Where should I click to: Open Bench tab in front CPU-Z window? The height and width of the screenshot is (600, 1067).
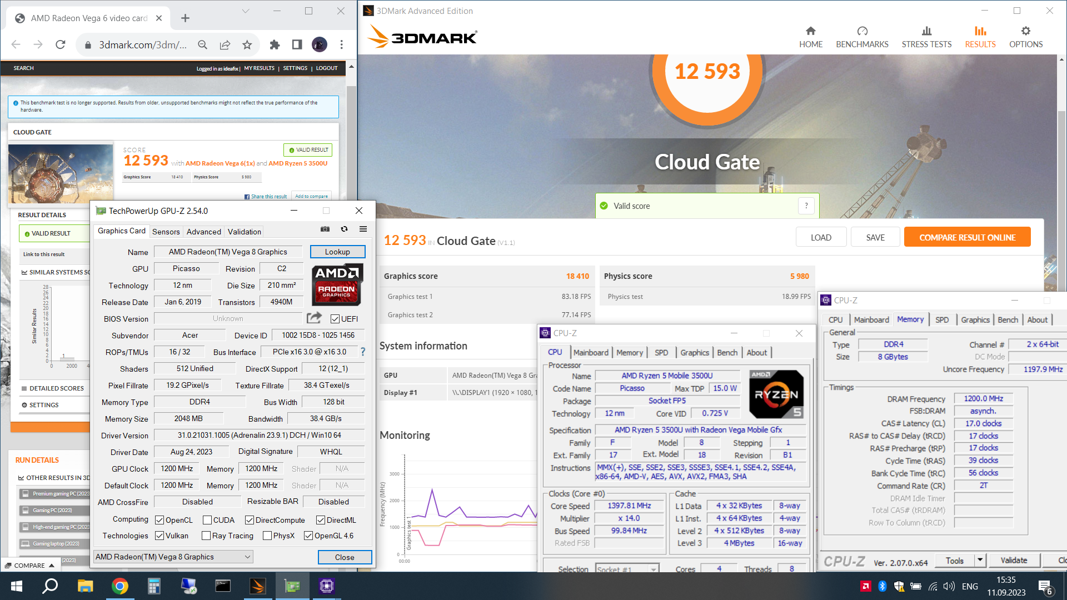click(727, 352)
